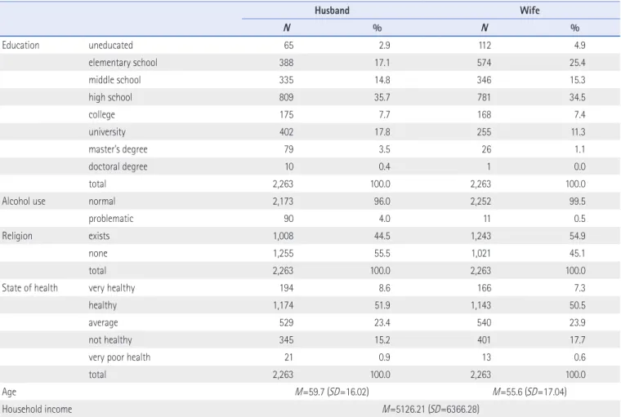This screenshot has height=417, width=621.
Task: Select the "Alcohol use" category label
Action: coord(24,202)
